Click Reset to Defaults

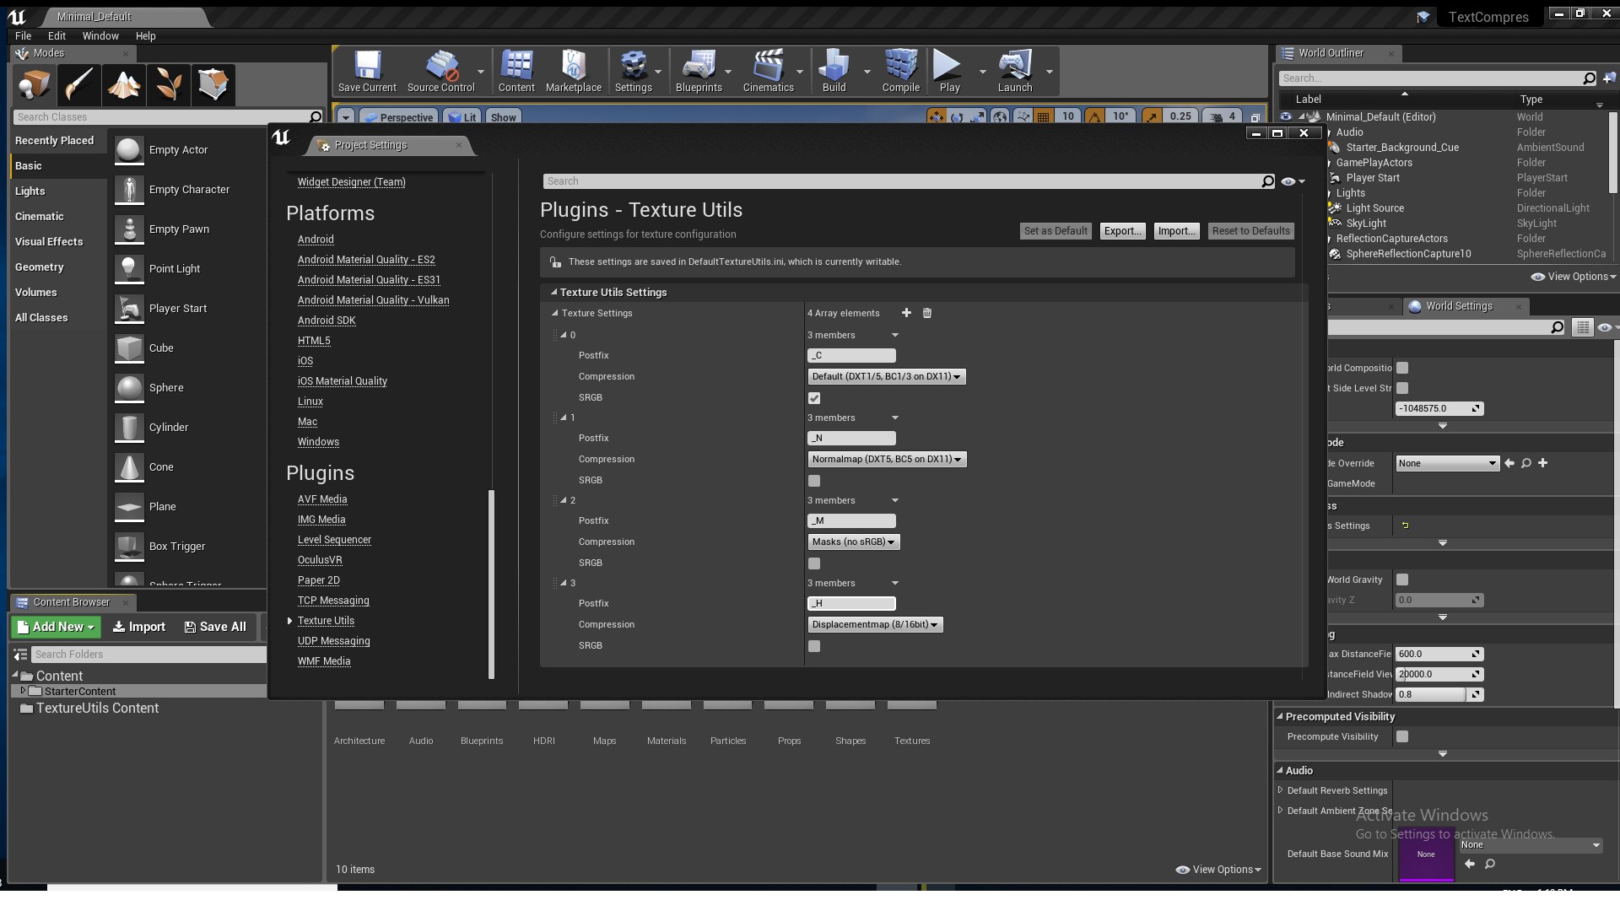(1250, 230)
